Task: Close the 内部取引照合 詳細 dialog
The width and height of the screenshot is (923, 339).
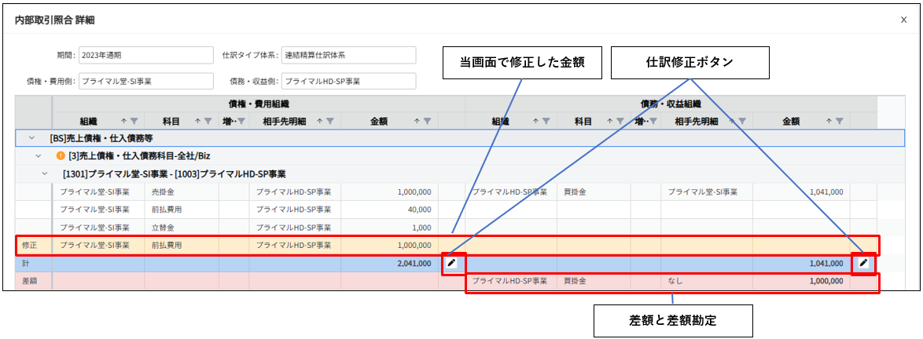Action: point(903,20)
